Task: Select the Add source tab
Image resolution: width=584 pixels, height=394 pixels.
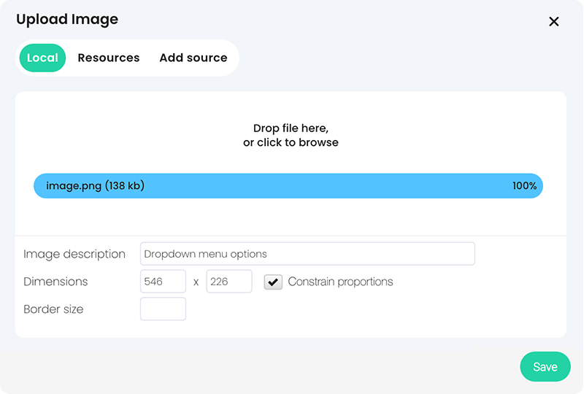Action: (193, 58)
